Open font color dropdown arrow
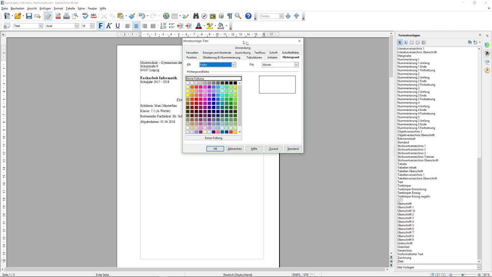The width and height of the screenshot is (492, 277). coord(204,26)
